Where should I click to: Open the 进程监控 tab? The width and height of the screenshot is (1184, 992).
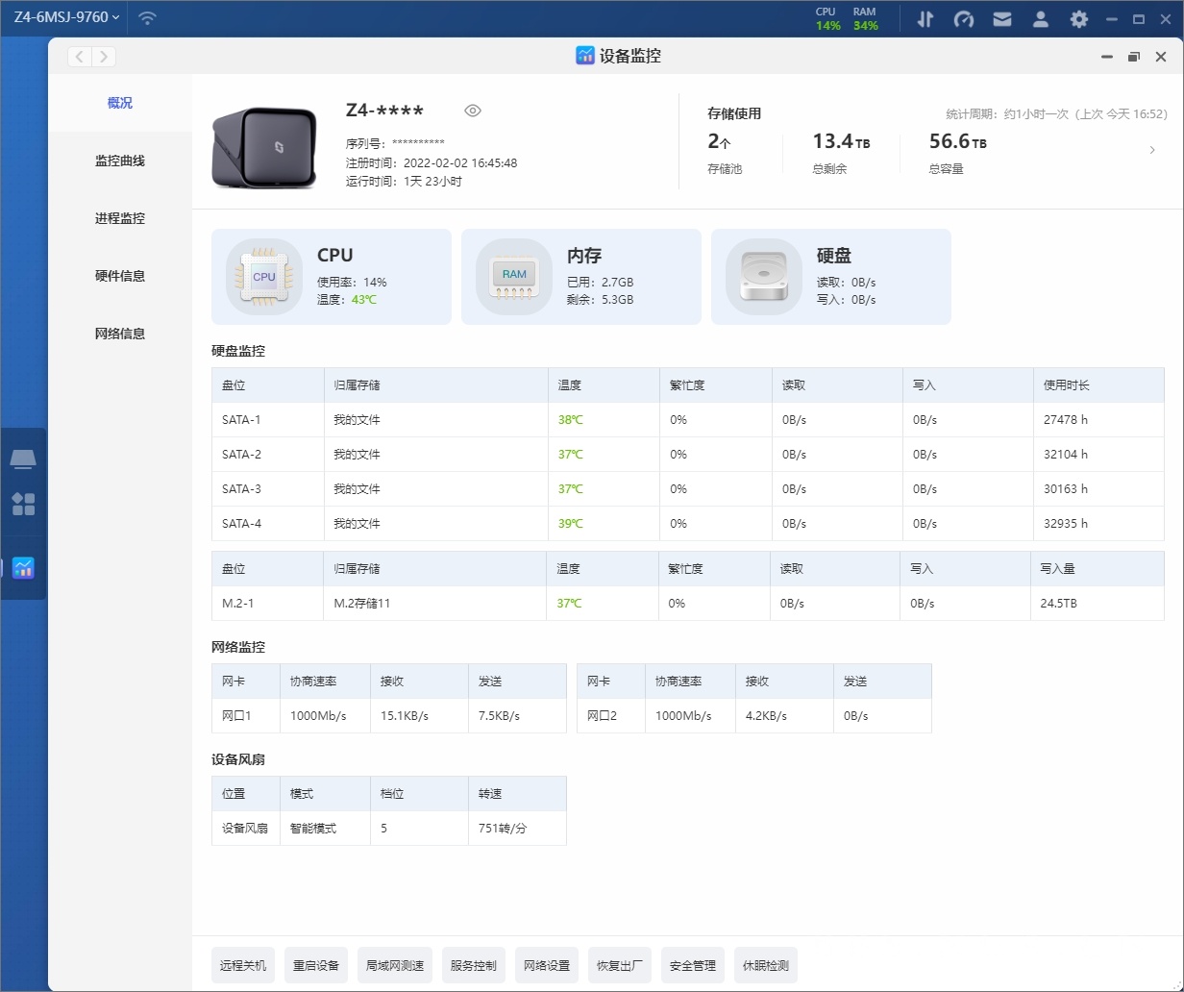120,218
